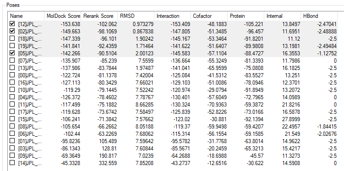Uncheck the [12]JPL pose checkbox
The width and height of the screenshot is (344, 171).
pyautogui.click(x=12, y=24)
